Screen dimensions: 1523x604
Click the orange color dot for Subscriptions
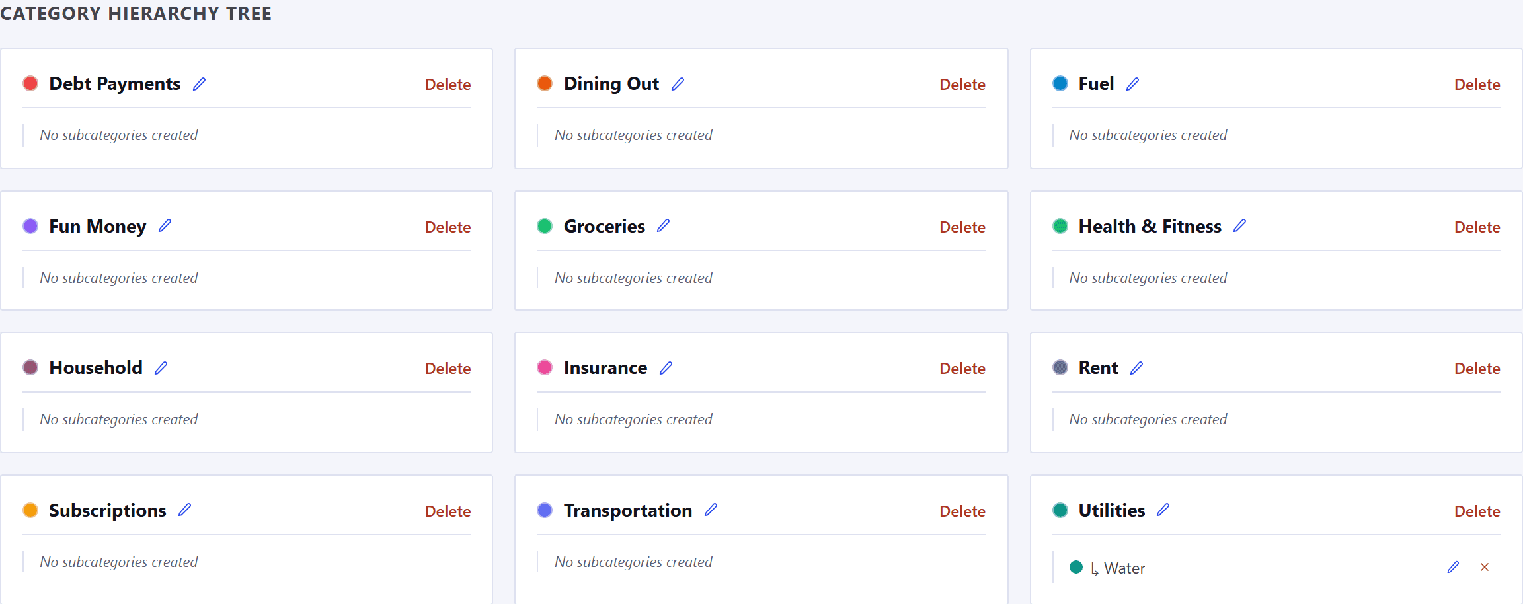click(x=30, y=510)
